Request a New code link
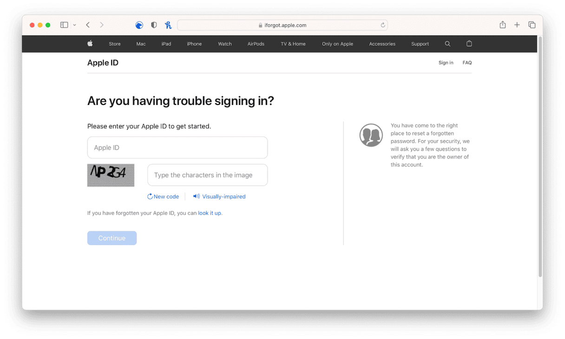The image size is (565, 339). 166,196
